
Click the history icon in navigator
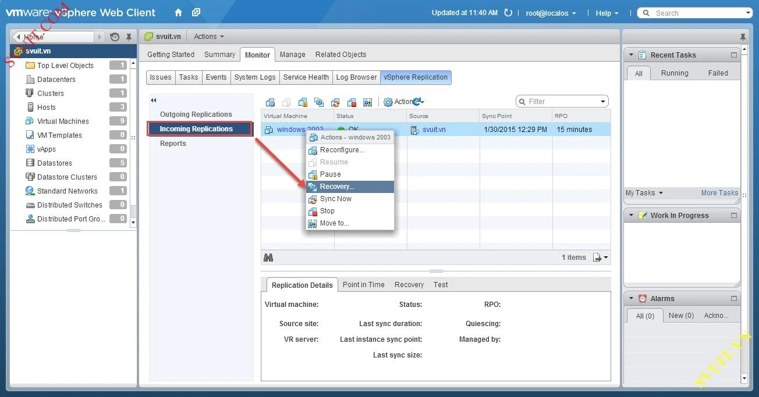pos(115,37)
